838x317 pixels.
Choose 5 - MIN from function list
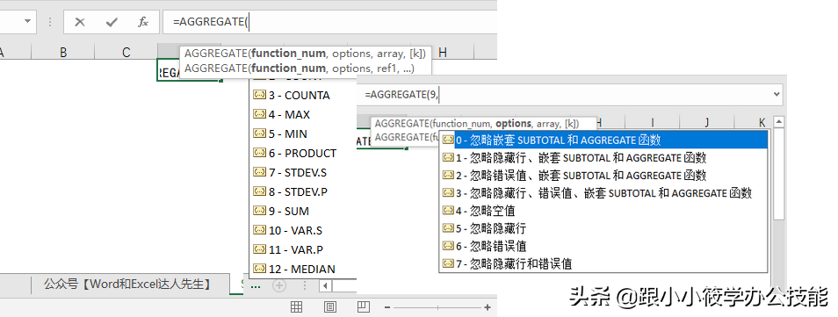pyautogui.click(x=302, y=133)
